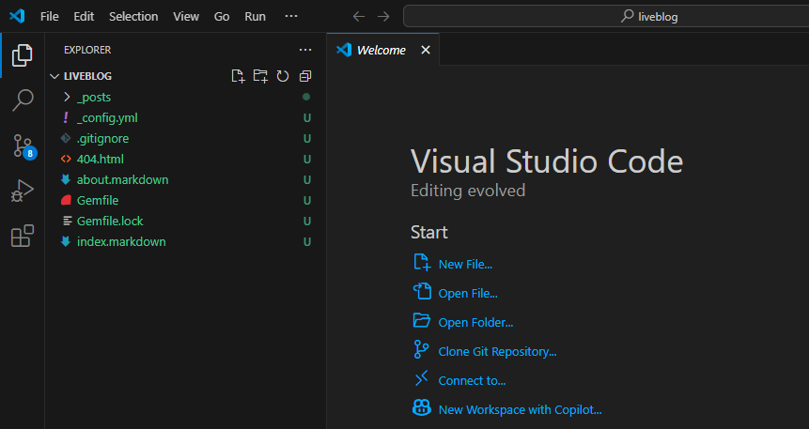Go forward using the right arrow
The width and height of the screenshot is (809, 429).
[383, 17]
